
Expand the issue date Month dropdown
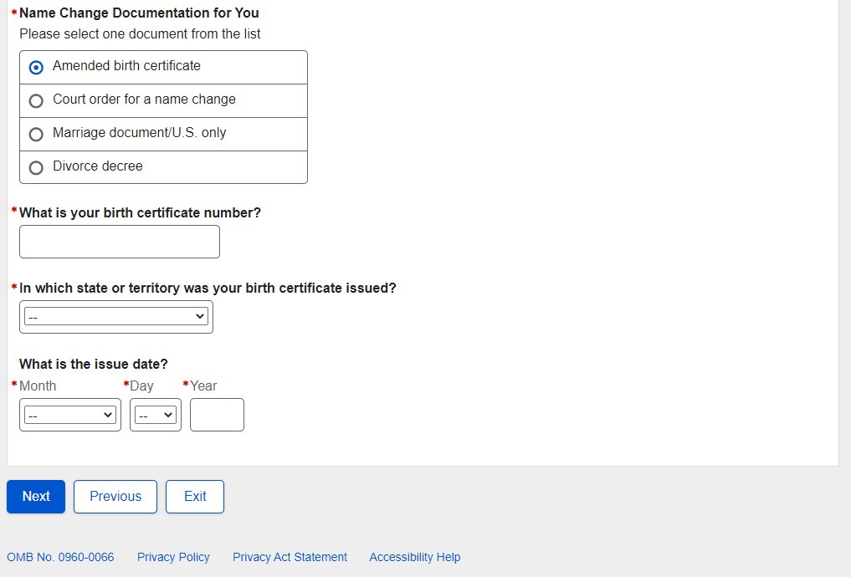(x=70, y=415)
